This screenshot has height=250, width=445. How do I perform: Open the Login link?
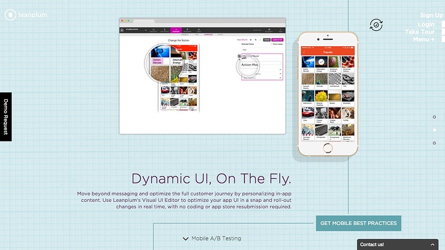[x=426, y=24]
